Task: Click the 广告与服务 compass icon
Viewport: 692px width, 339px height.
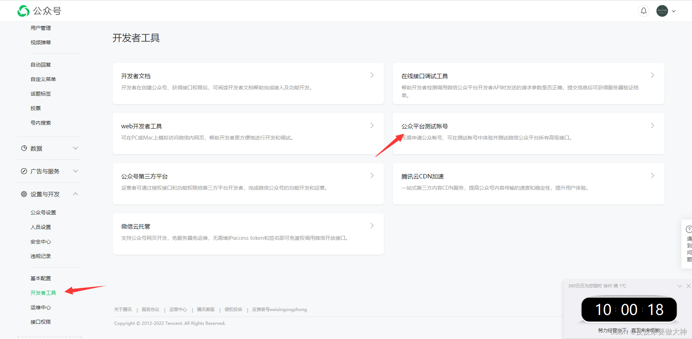Action: click(x=24, y=171)
